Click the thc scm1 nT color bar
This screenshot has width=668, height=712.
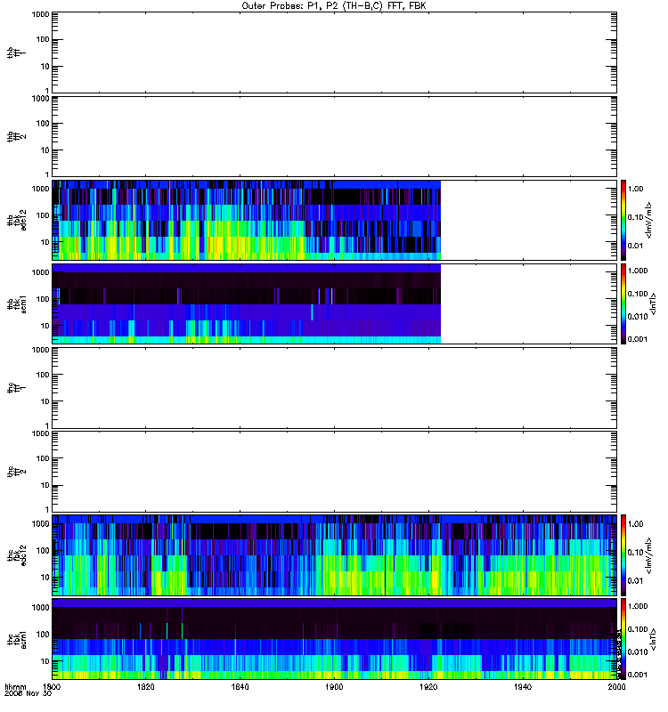click(x=623, y=639)
